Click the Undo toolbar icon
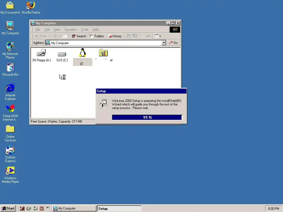This screenshot has height=212, width=283. pyautogui.click(x=148, y=36)
